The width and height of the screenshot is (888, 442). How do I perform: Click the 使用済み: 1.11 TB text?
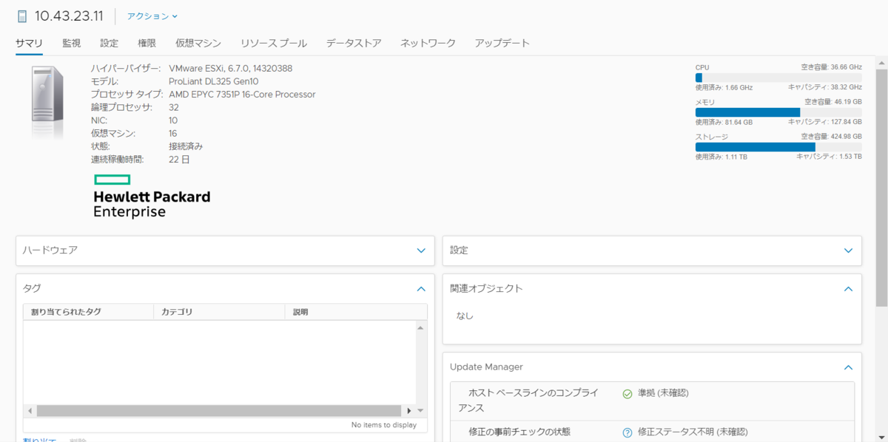pos(721,157)
